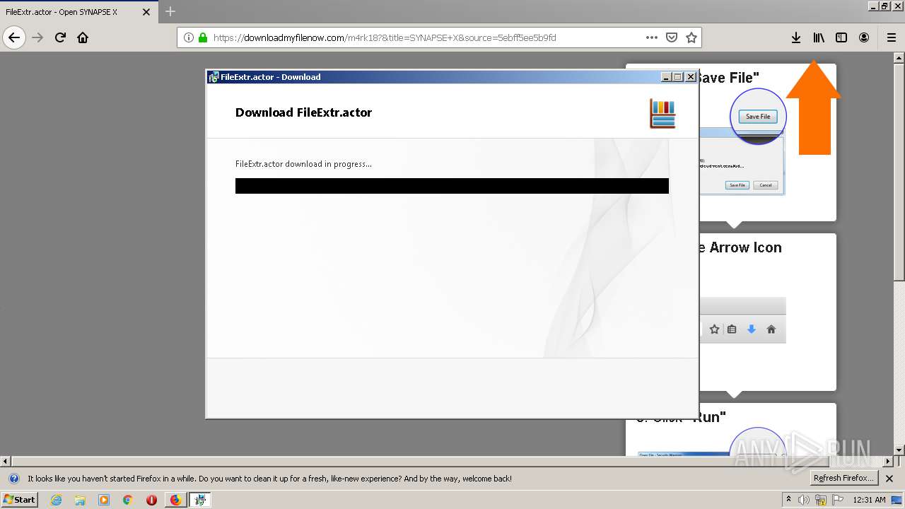Open the volume control tray icon
The height and width of the screenshot is (509, 905).
804,500
